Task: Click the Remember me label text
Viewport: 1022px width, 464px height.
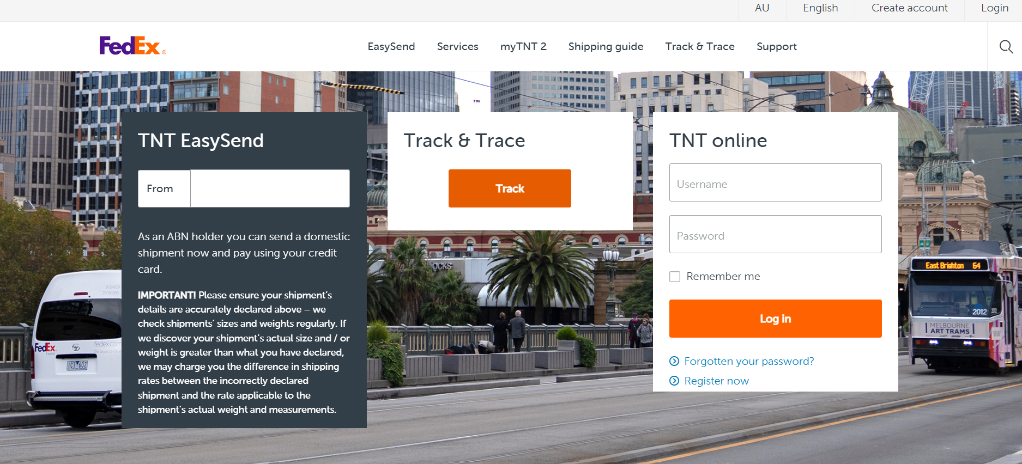Action: click(x=723, y=277)
